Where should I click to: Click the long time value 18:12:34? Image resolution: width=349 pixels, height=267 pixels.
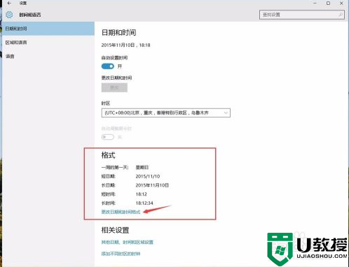tap(144, 203)
